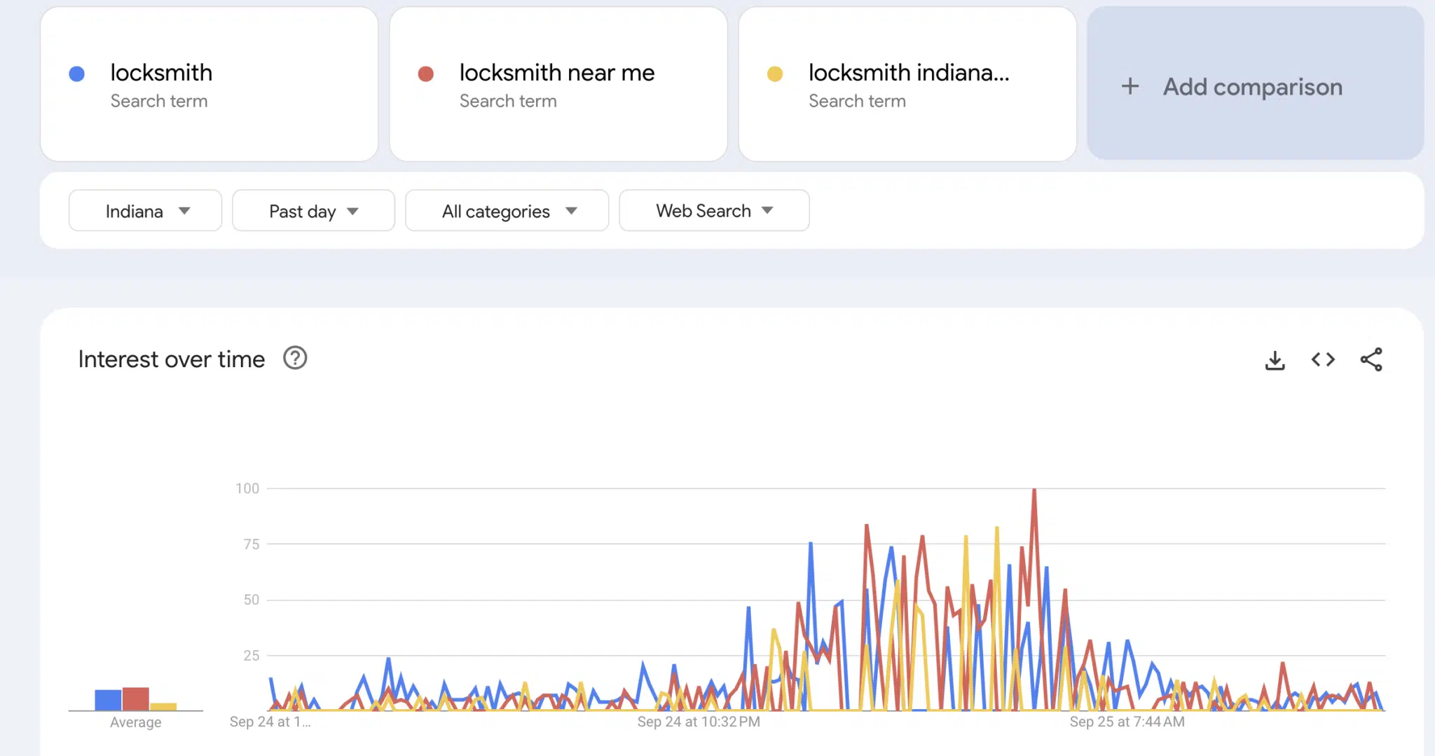This screenshot has height=756, width=1435.
Task: Click the red Average bar
Action: click(x=136, y=699)
